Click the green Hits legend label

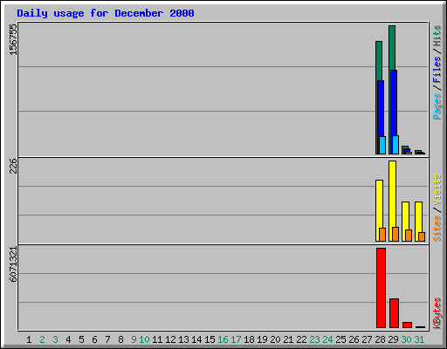point(437,36)
